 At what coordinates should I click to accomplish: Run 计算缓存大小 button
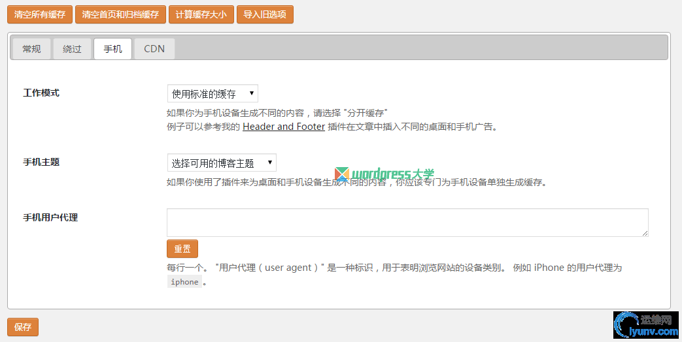(201, 14)
